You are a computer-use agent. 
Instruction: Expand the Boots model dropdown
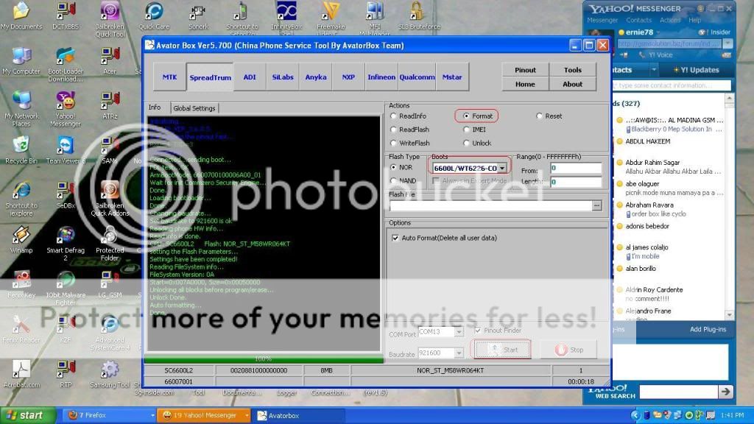[x=502, y=169]
